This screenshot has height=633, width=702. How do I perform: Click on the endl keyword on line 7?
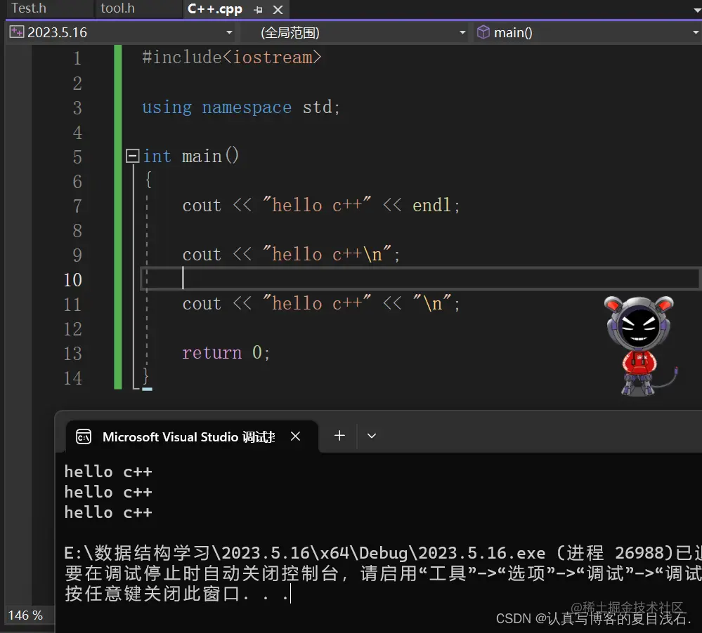(x=431, y=206)
